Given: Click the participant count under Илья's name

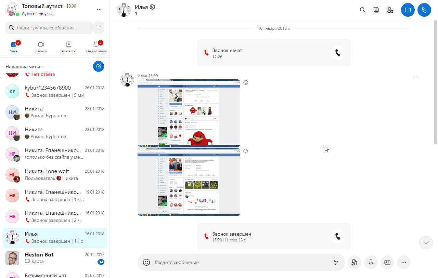Looking at the screenshot, I should click(x=136, y=14).
